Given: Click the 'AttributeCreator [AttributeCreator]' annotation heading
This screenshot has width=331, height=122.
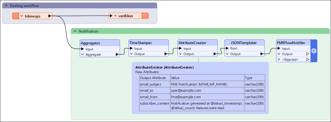Looking at the screenshot, I should (164, 67).
